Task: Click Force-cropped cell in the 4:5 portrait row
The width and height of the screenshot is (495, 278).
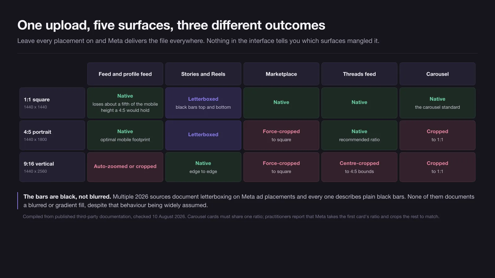Action: click(281, 135)
